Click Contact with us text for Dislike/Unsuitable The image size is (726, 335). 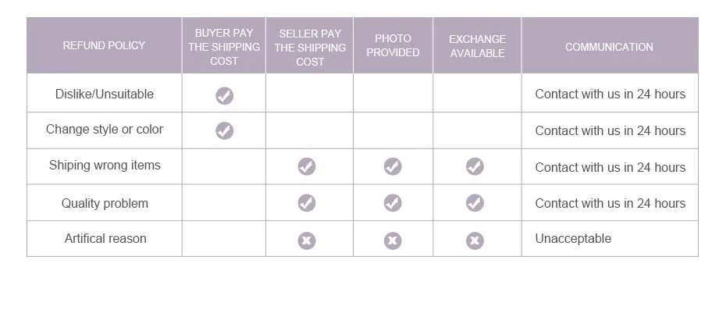pos(610,94)
